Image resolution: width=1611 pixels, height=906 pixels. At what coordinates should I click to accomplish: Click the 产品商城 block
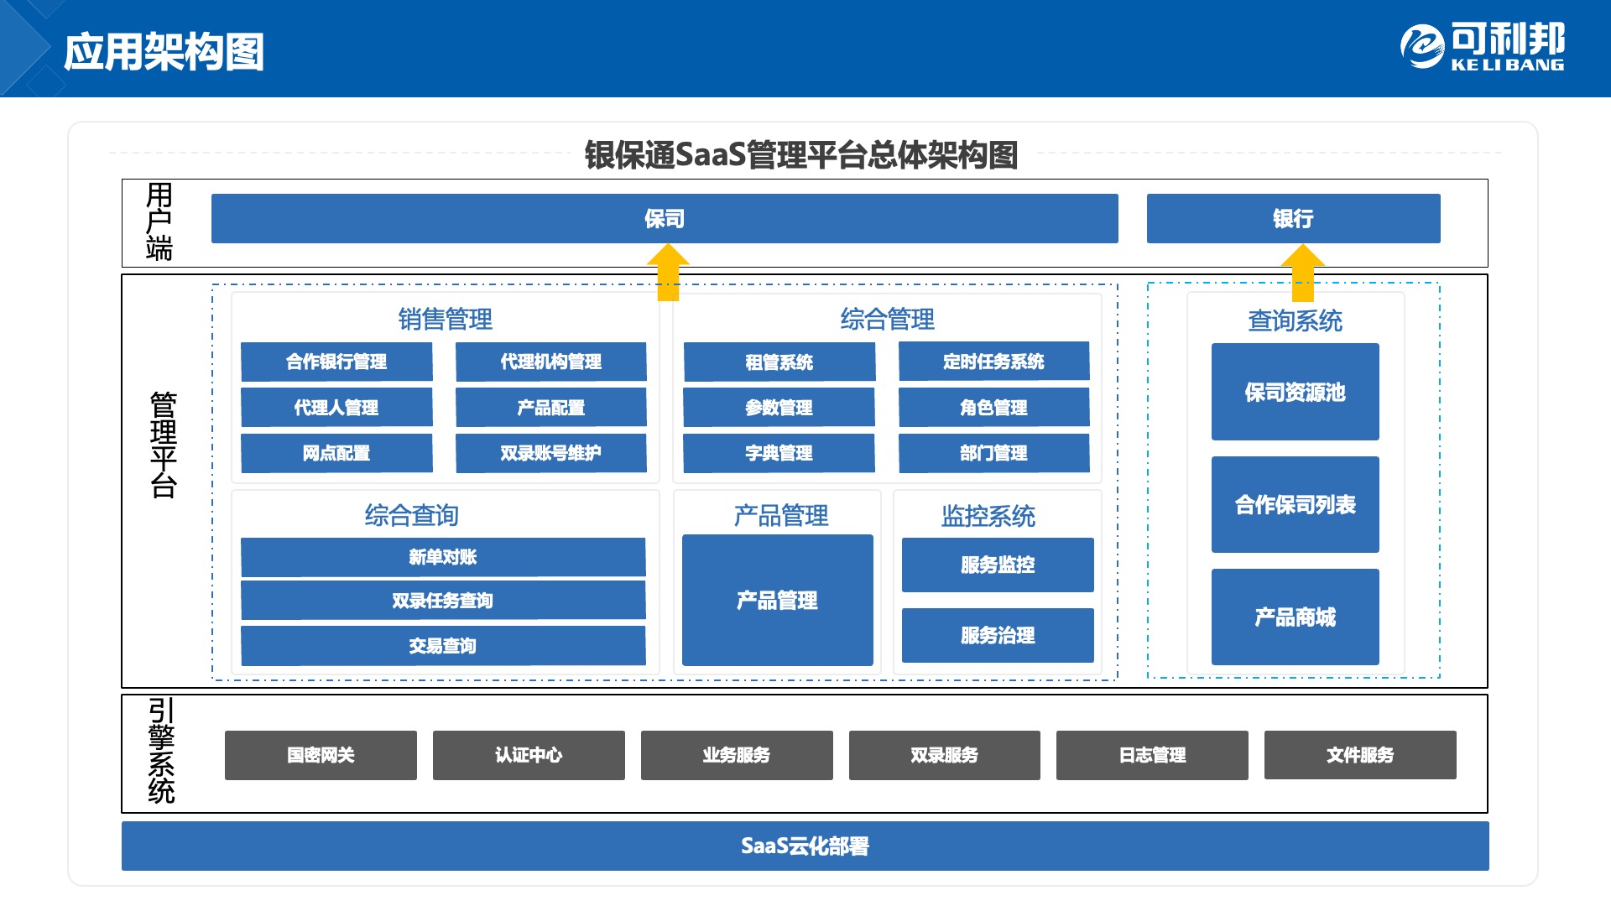coord(1295,617)
